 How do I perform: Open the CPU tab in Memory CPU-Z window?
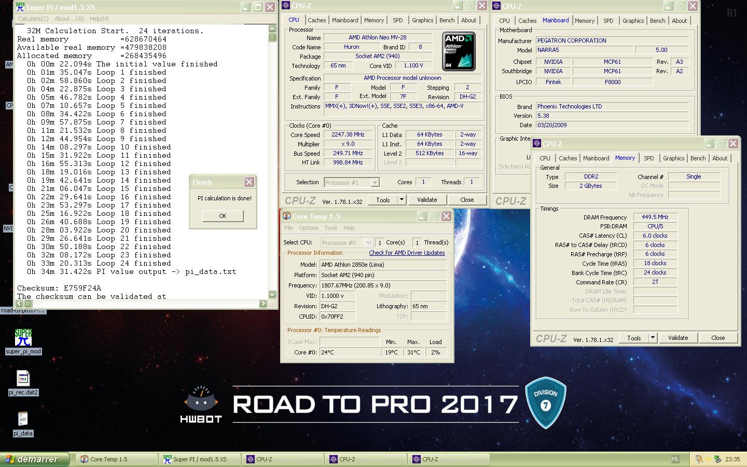tap(545, 158)
